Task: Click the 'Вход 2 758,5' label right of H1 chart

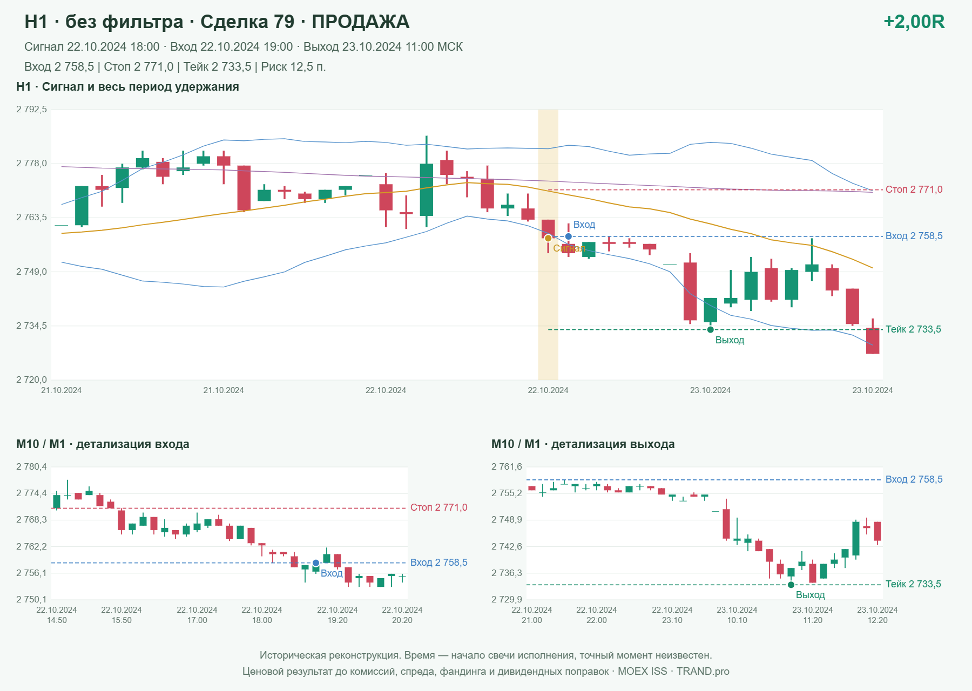Action: click(x=914, y=236)
